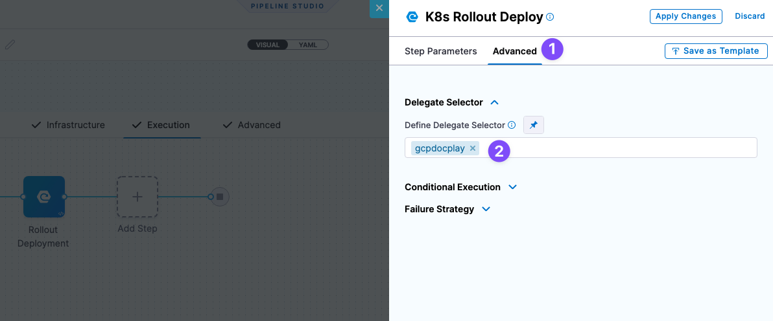Click the pin icon beside Define Delegate Selector

point(534,125)
